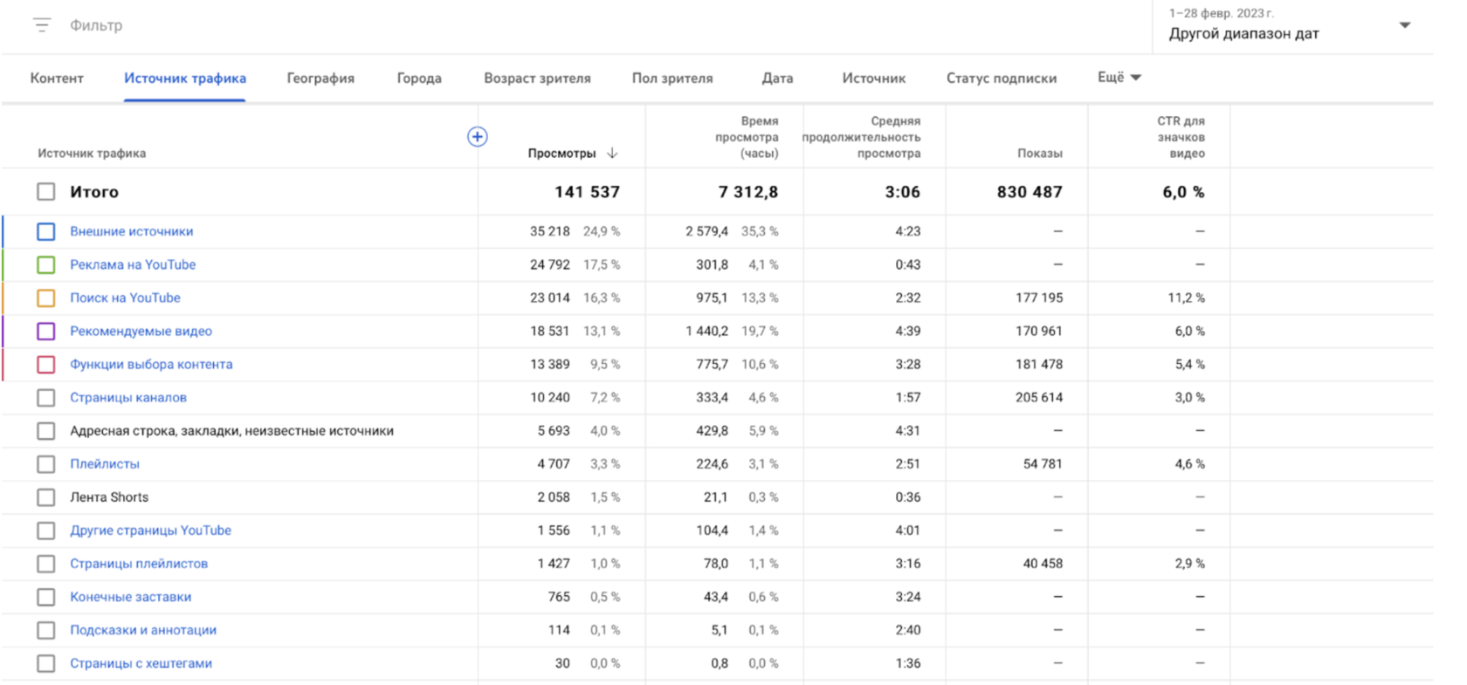Sort by the Просмотры column header

(x=561, y=154)
